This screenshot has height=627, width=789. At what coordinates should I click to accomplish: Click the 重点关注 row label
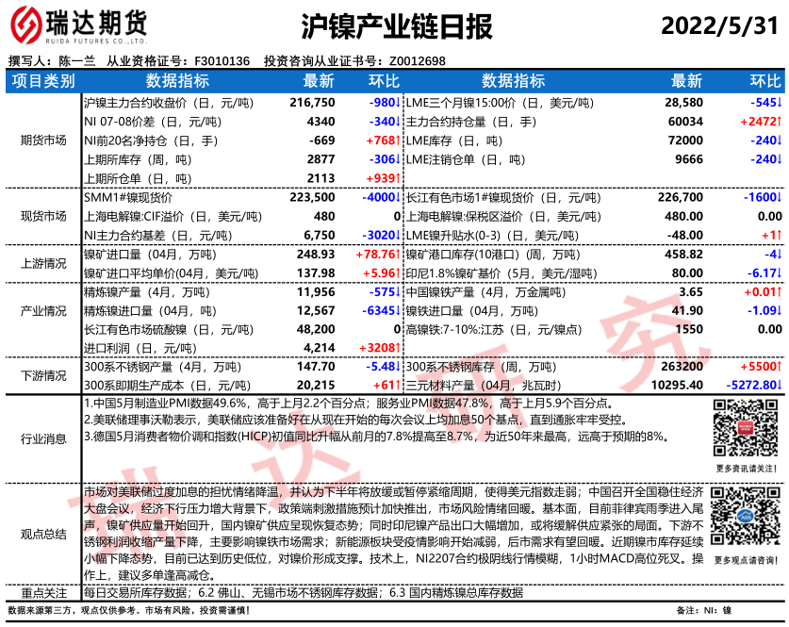pyautogui.click(x=43, y=593)
